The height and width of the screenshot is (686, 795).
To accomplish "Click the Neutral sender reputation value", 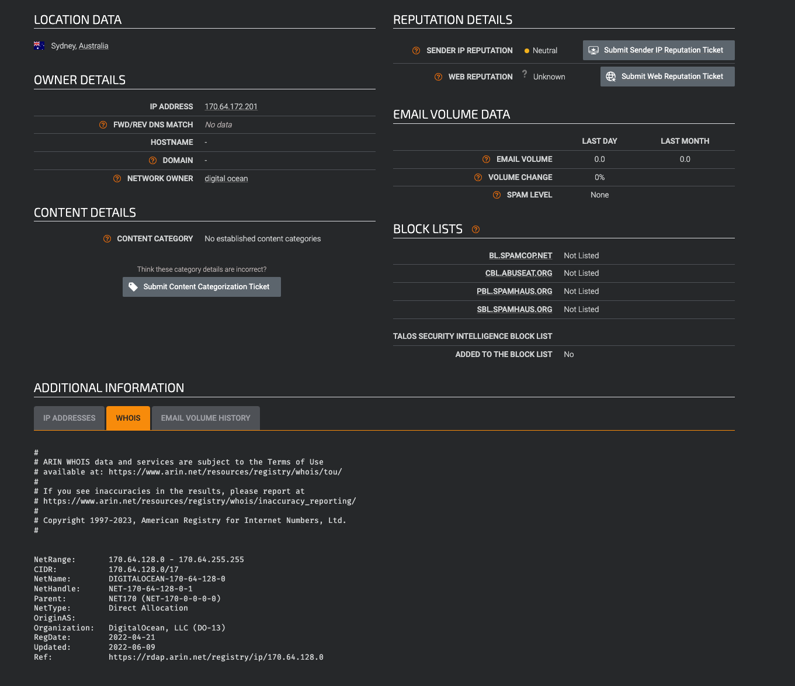I will pyautogui.click(x=545, y=51).
